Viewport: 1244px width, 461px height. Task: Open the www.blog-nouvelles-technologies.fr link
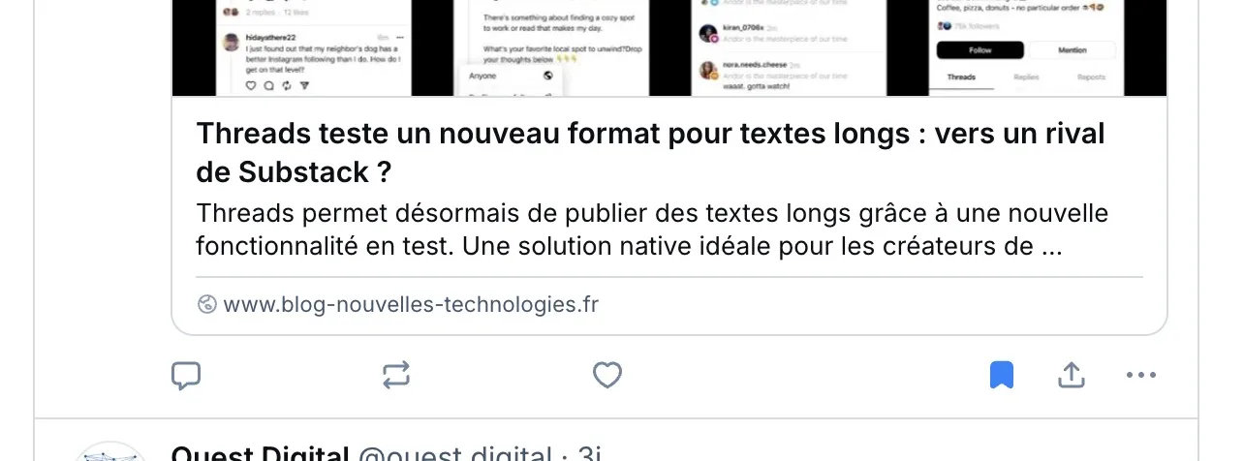click(x=411, y=305)
